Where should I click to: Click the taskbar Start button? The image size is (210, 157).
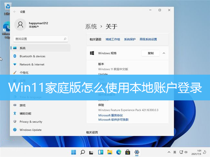point(74,152)
